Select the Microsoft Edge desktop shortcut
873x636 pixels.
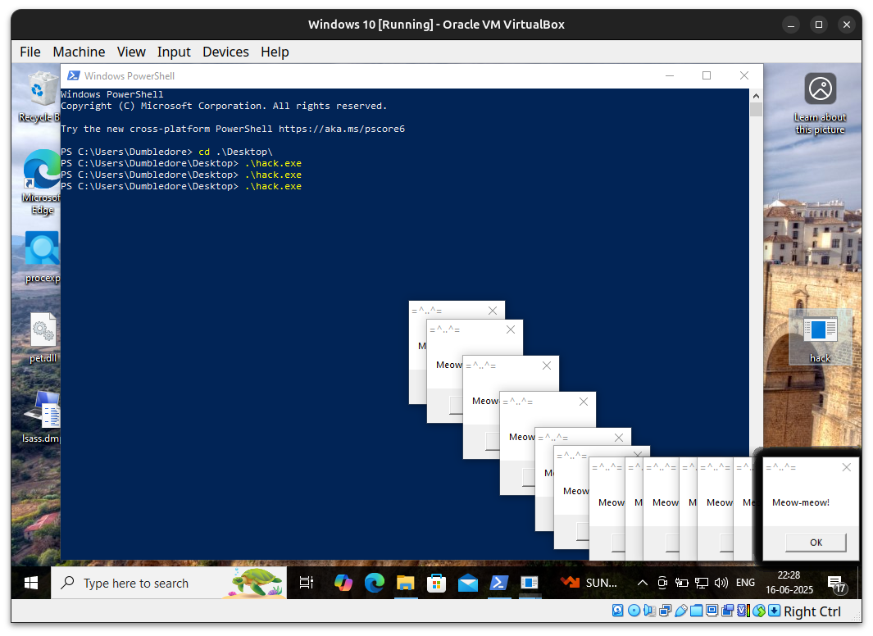click(x=41, y=182)
